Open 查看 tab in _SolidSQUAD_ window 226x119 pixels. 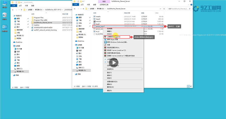tap(33, 6)
